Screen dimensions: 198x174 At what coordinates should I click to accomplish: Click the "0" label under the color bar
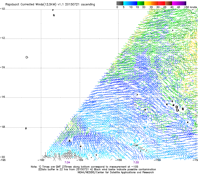pos(117,7)
